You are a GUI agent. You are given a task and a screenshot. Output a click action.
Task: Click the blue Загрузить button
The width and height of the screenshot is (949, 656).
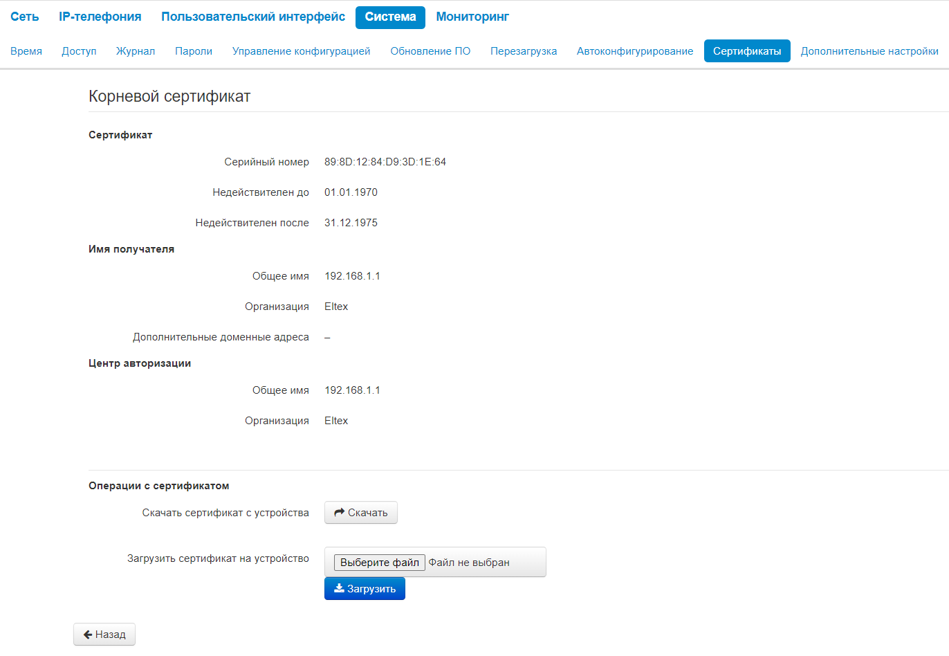(365, 589)
